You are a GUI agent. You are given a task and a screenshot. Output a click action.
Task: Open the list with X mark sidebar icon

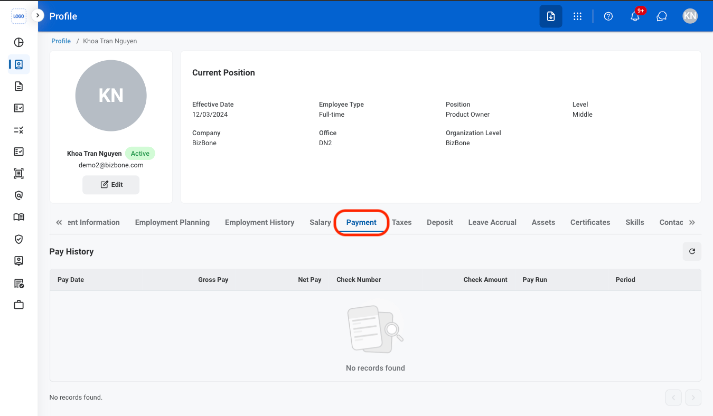[18, 130]
